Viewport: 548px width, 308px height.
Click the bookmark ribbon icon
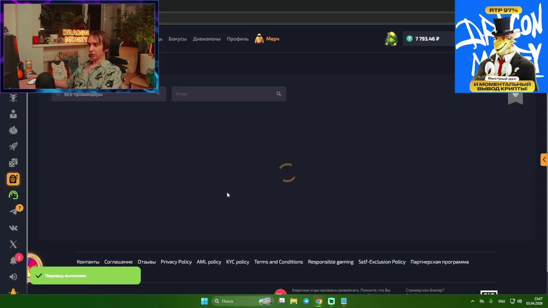pos(515,98)
